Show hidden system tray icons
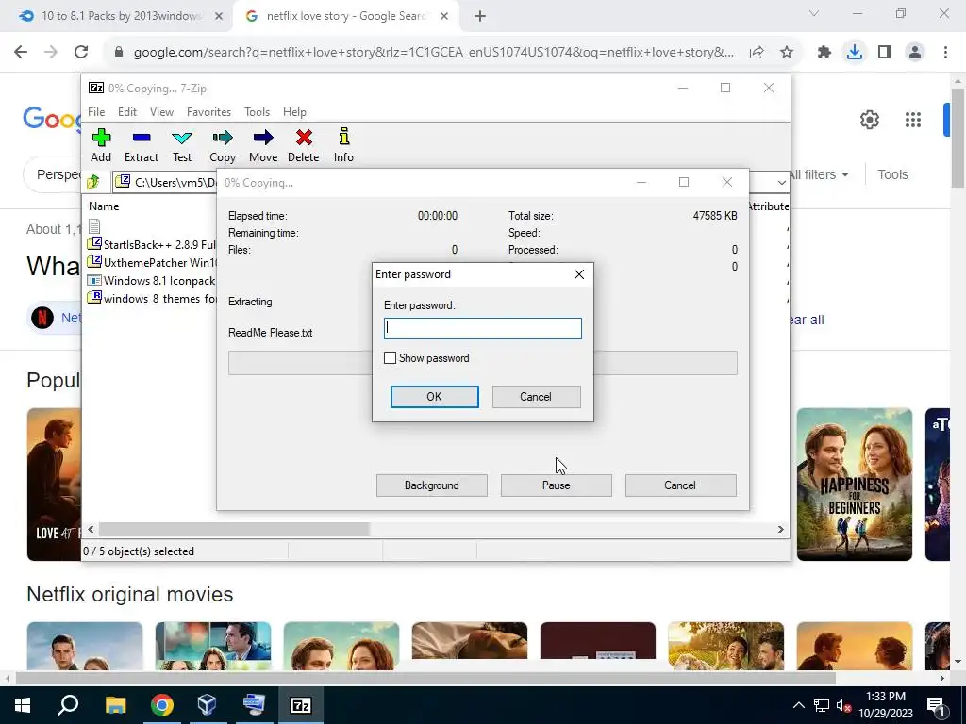Screen dimensions: 966x724 [x=798, y=705]
